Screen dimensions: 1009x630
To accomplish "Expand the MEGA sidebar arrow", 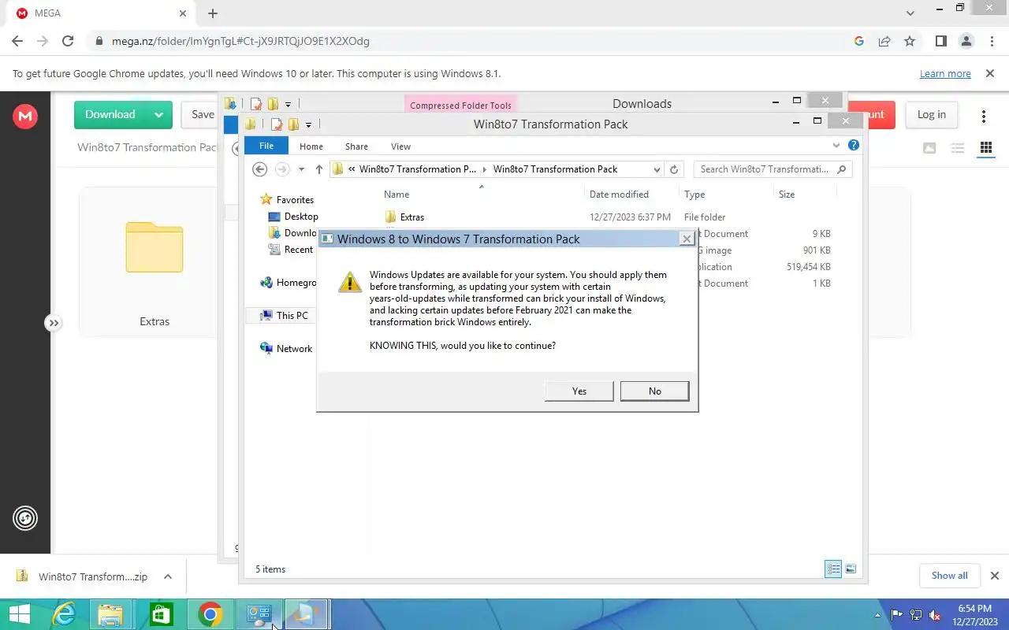I will click(53, 323).
